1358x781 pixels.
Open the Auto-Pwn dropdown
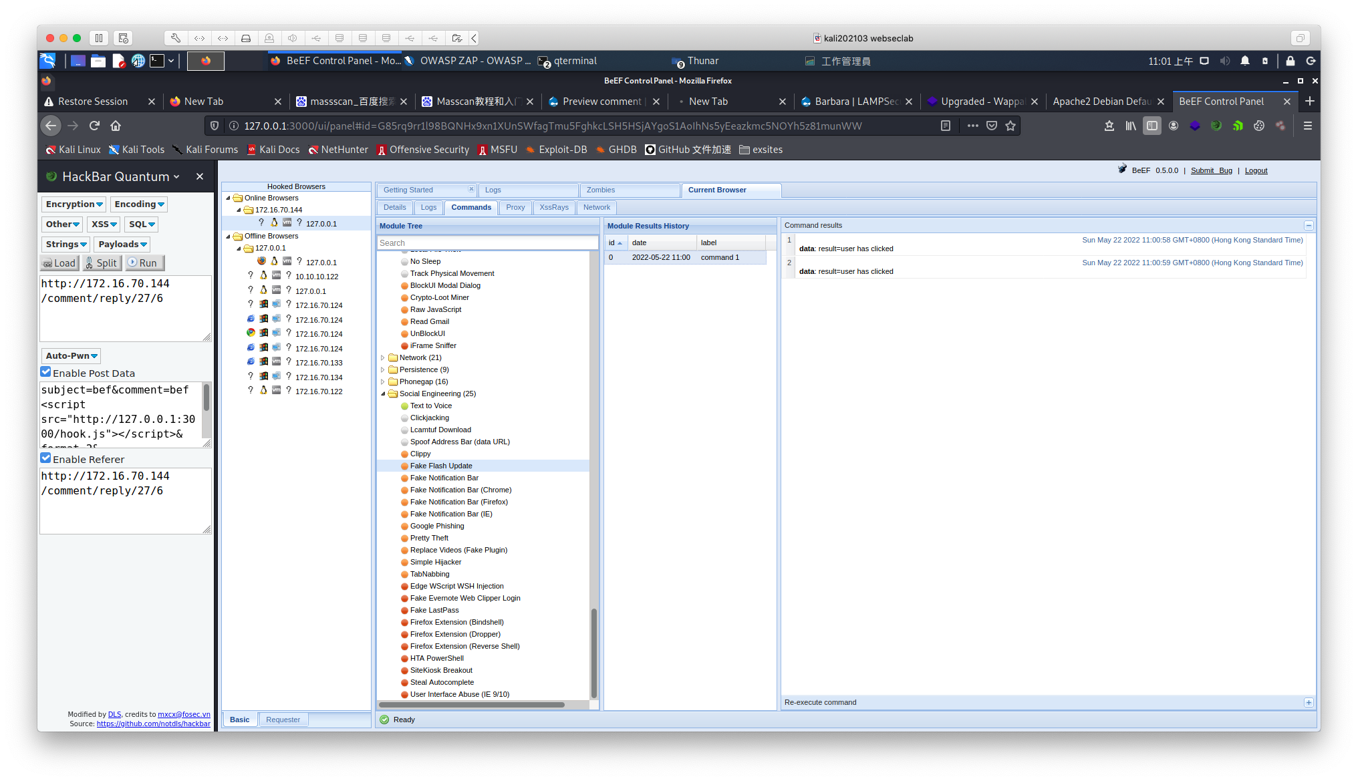(x=72, y=356)
